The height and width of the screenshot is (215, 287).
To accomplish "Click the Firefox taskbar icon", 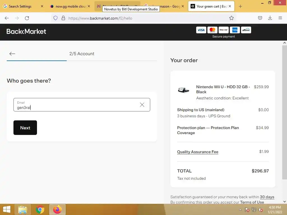I will (x=57, y=209).
